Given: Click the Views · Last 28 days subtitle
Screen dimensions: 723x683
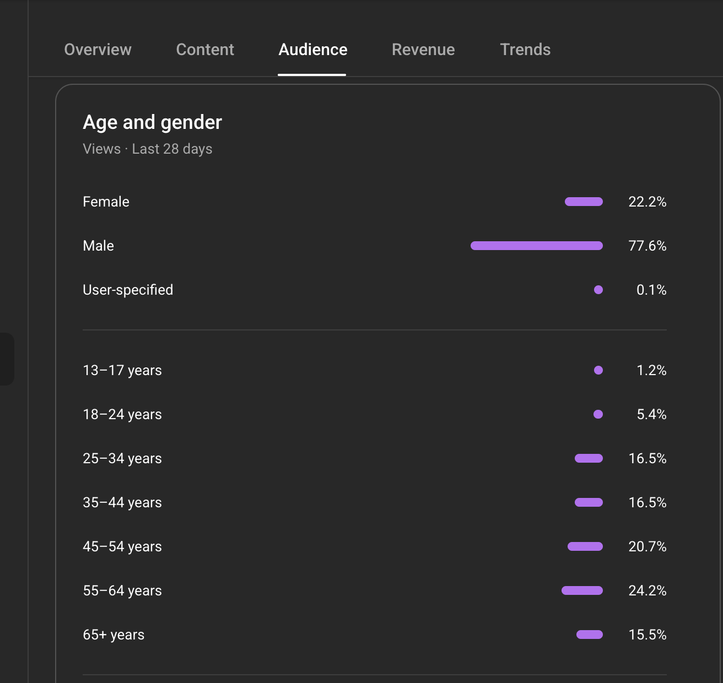Looking at the screenshot, I should pyautogui.click(x=147, y=149).
